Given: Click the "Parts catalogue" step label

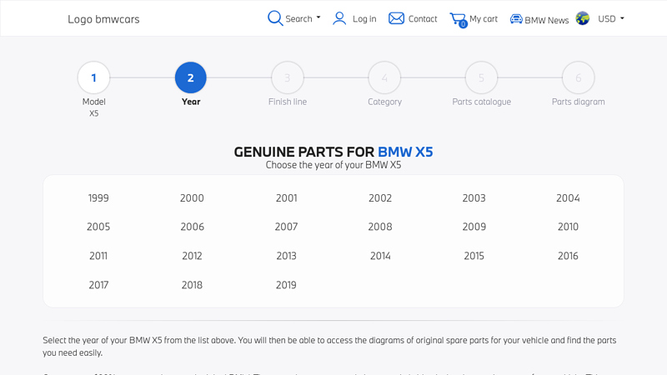Looking at the screenshot, I should 482,102.
